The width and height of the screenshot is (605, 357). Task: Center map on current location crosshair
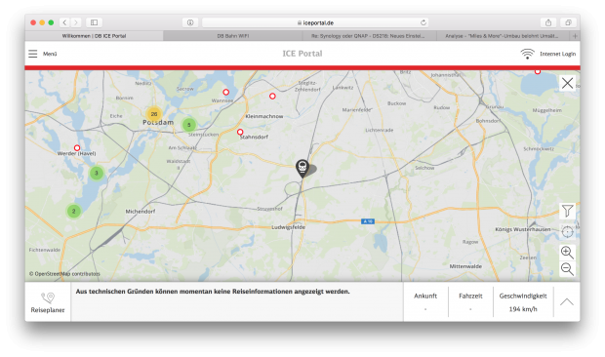pyautogui.click(x=567, y=232)
